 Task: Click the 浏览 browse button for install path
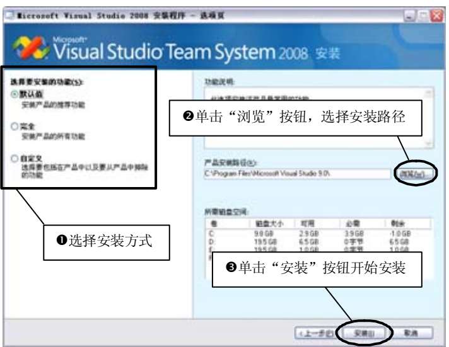point(416,173)
